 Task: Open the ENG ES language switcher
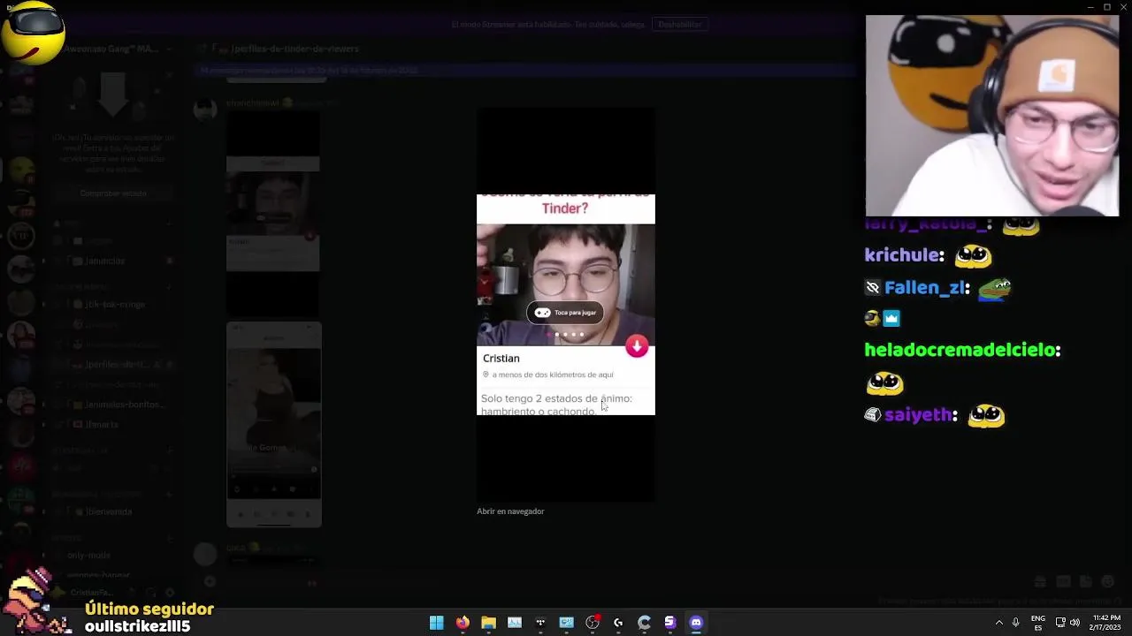click(x=1037, y=623)
